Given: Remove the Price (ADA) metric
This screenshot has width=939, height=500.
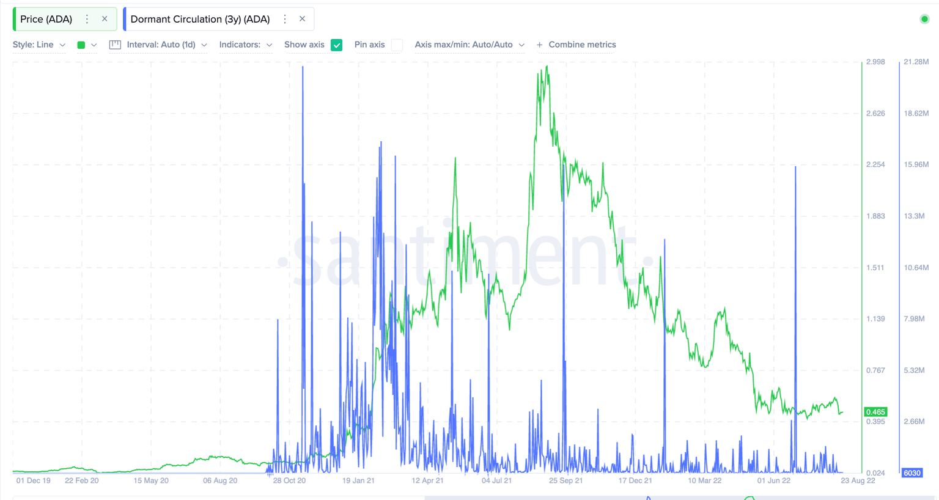Looking at the screenshot, I should click(105, 19).
